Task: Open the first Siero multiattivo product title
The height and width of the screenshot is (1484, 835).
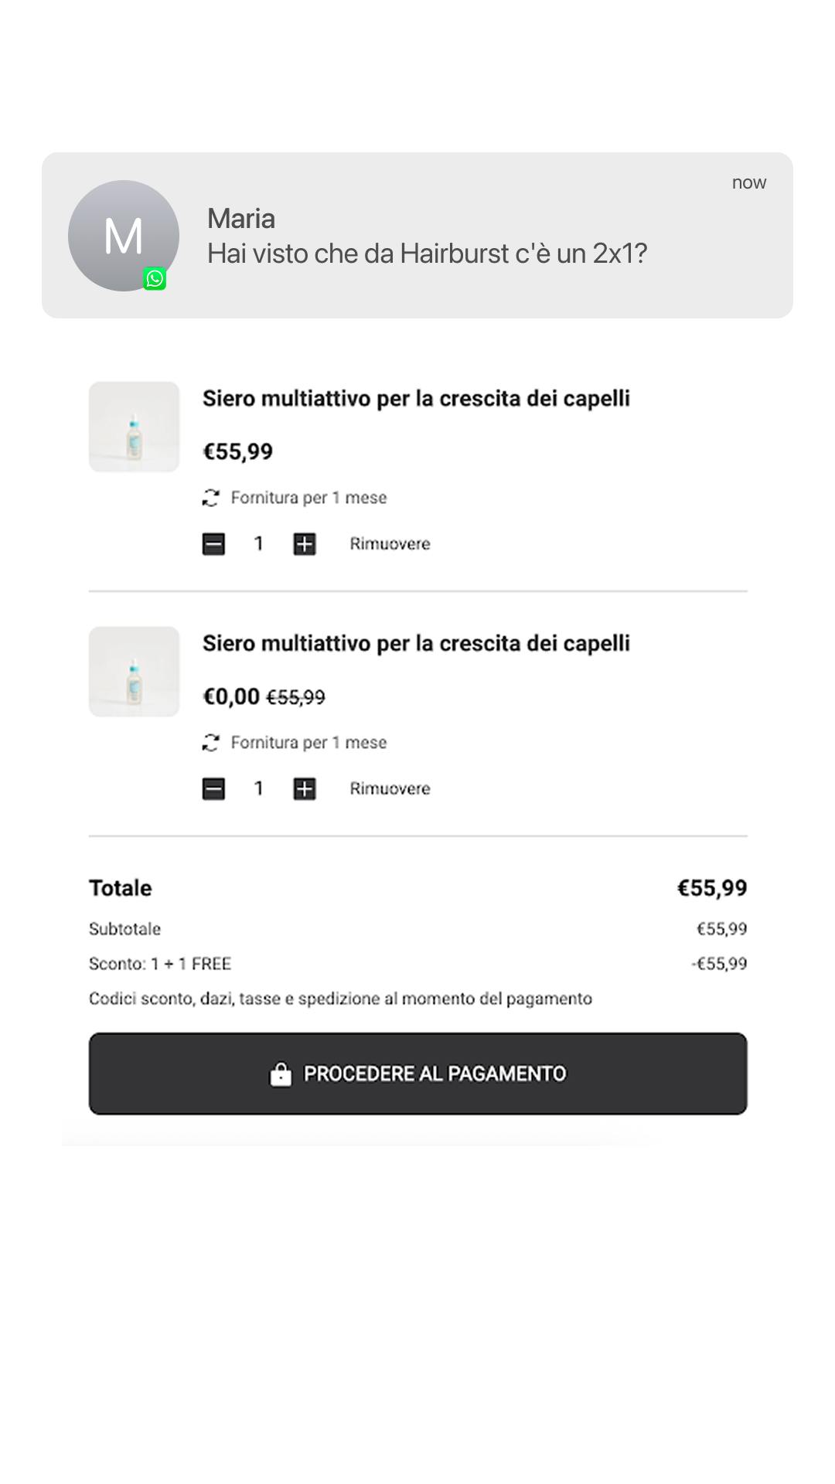Action: coord(416,399)
